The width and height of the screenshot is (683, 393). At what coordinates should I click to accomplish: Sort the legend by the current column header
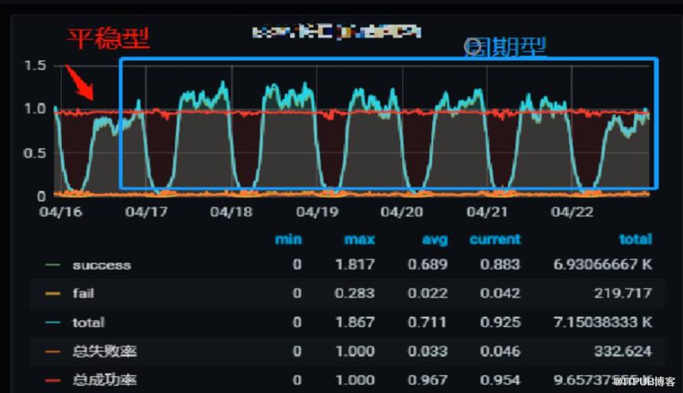(x=495, y=239)
